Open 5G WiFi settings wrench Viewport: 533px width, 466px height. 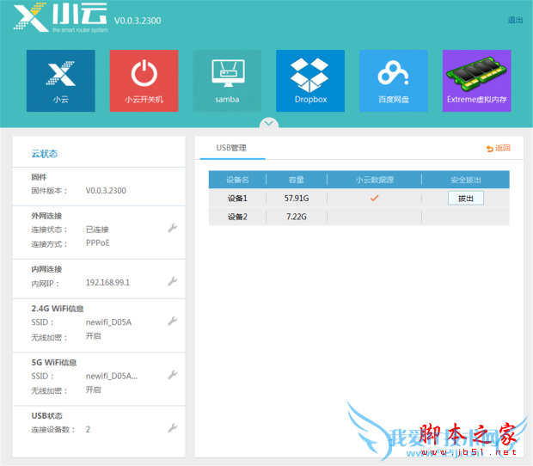coord(172,375)
